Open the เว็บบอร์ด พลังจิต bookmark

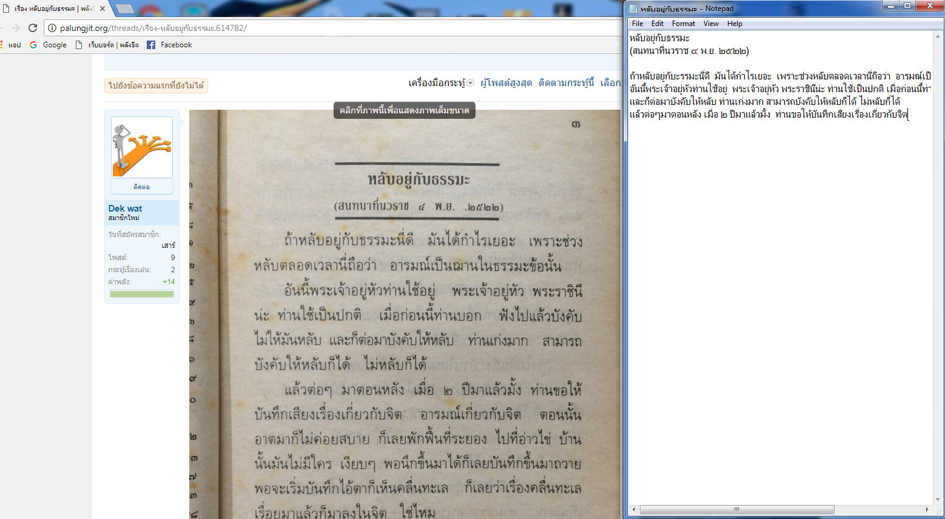107,45
